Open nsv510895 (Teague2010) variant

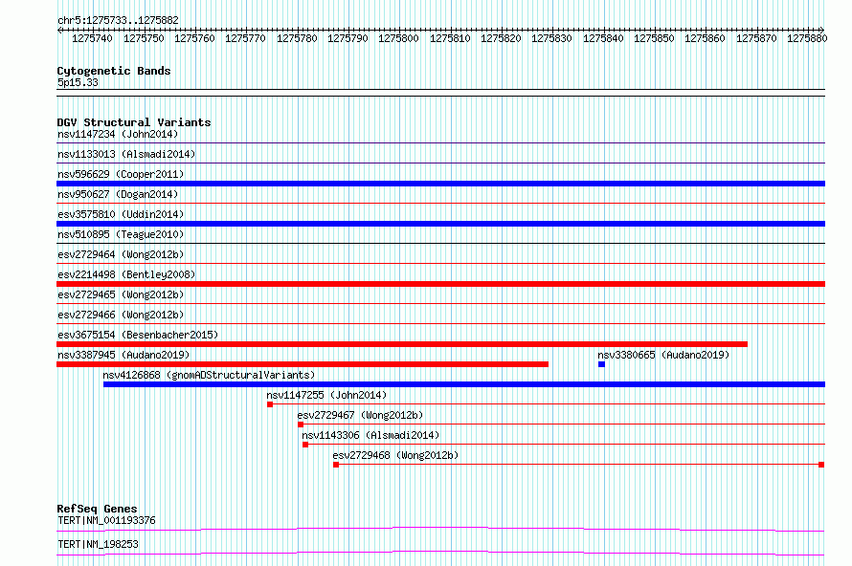121,234
